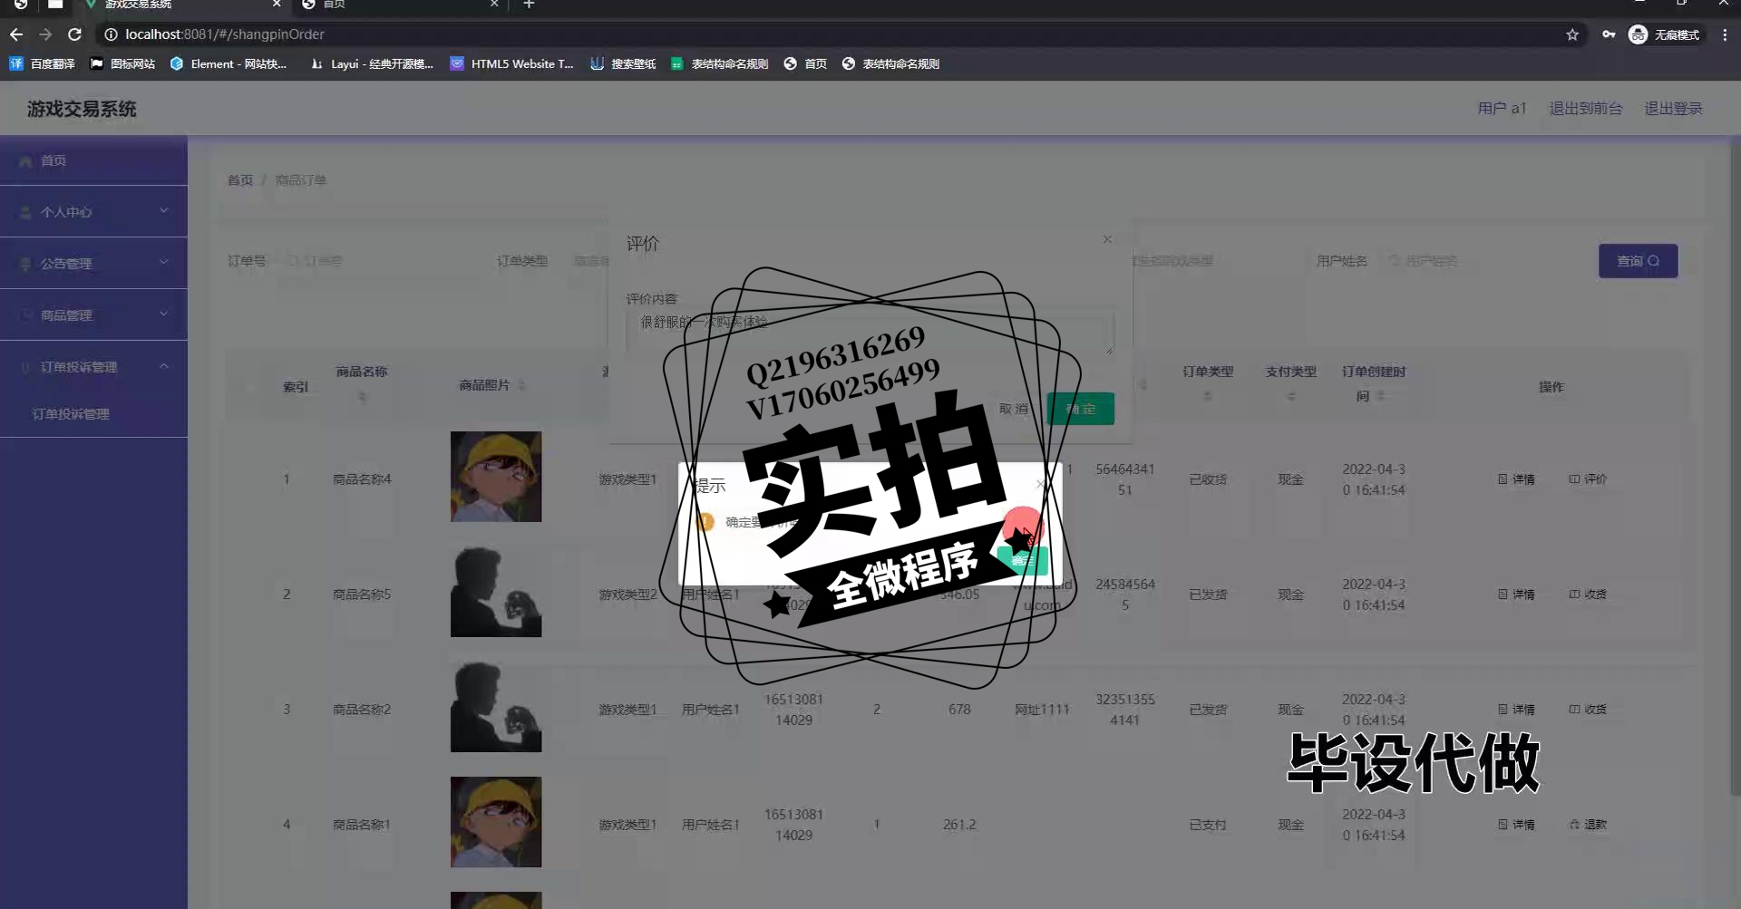Click 详情 for 商品名称5 row
Screen dimensions: 1741x909
[1516, 595]
